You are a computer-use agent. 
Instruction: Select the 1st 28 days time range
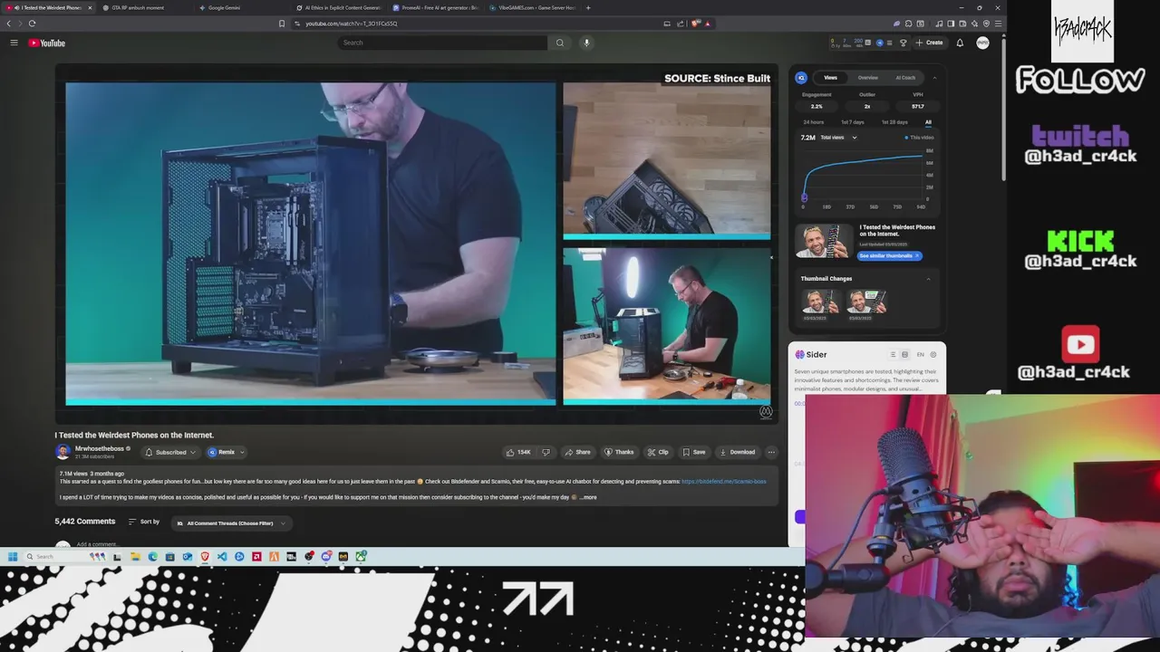point(894,122)
